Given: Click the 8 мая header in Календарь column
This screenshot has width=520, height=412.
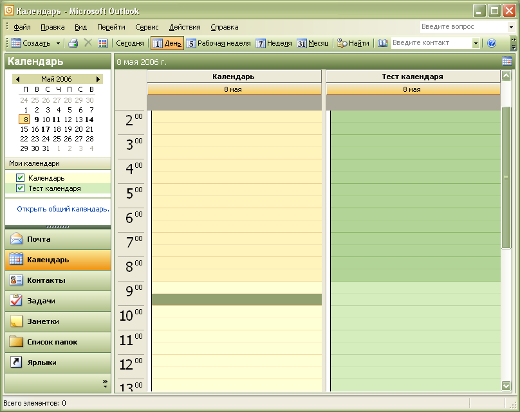Looking at the screenshot, I should pyautogui.click(x=234, y=89).
